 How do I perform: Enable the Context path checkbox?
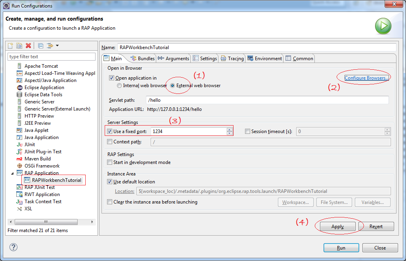coord(109,142)
